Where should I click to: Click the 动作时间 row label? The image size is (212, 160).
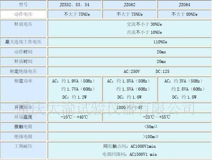23,52
